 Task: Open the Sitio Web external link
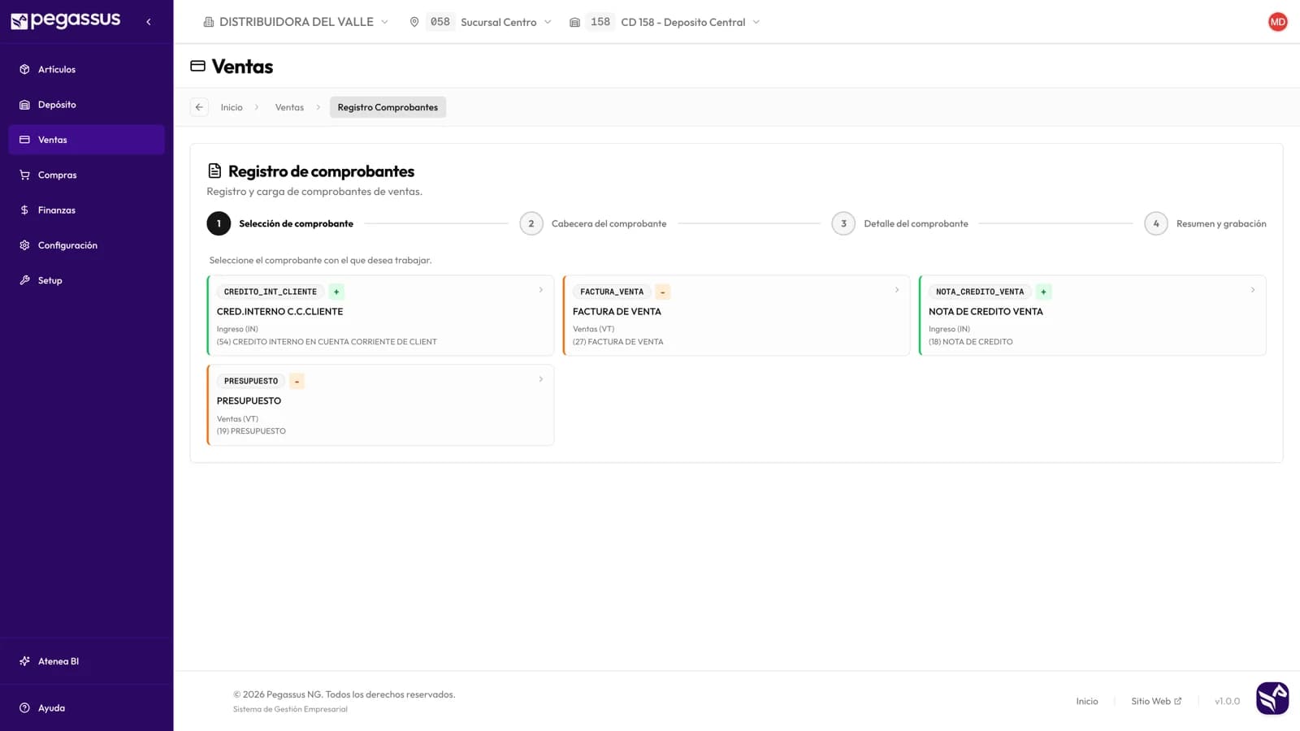point(1156,701)
